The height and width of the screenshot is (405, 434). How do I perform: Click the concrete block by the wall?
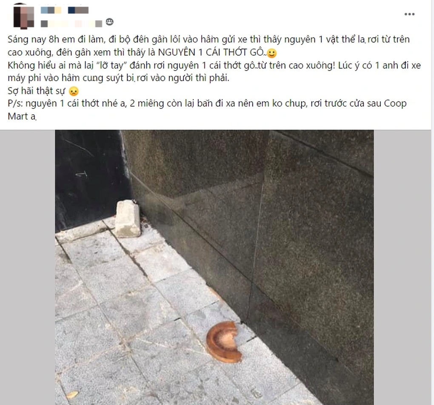(128, 219)
